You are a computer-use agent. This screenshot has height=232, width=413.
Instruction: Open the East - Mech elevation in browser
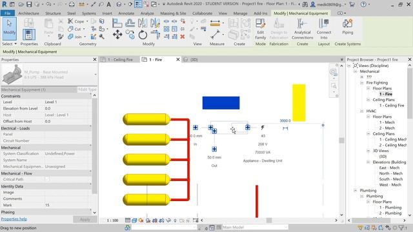tap(389, 168)
